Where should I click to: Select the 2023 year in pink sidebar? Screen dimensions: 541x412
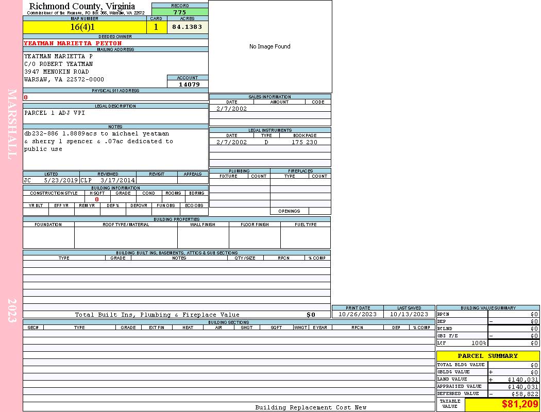coord(12,310)
